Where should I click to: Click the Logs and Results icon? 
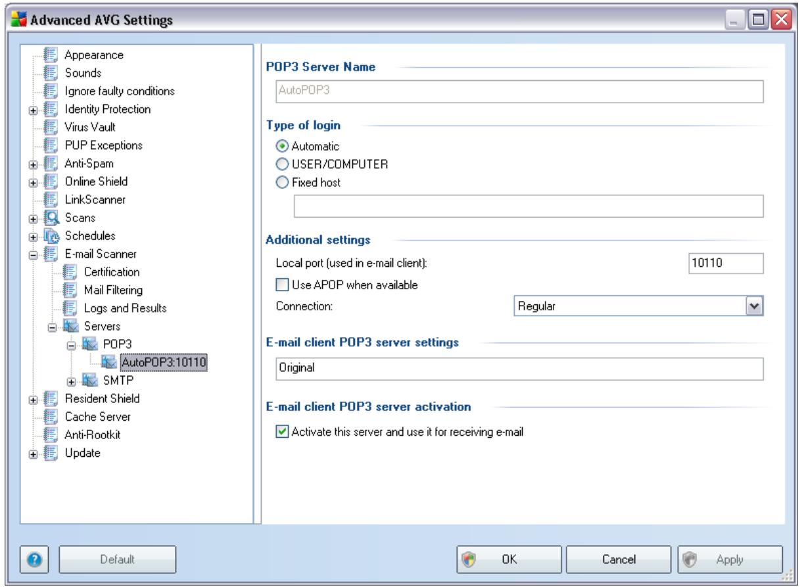point(70,307)
